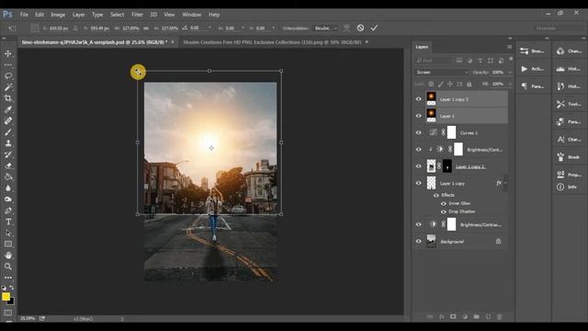Click the Create new group folder icon
Viewport: 588px width, 331px height.
pos(476,316)
